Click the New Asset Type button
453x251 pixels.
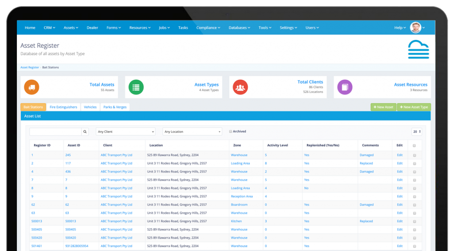pos(414,107)
